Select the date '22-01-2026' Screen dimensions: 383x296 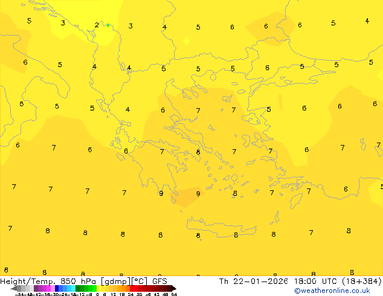(x=260, y=282)
